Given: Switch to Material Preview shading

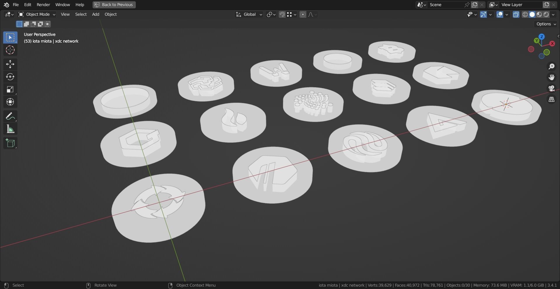Looking at the screenshot, I should point(539,14).
